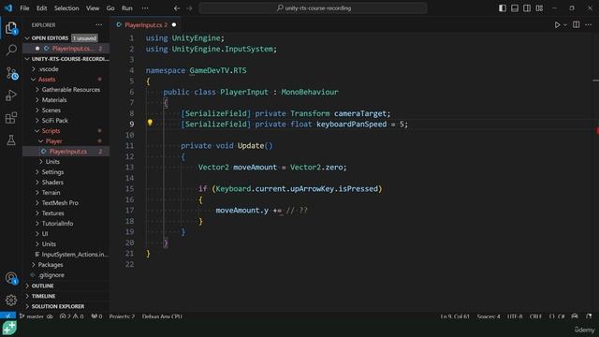Click the command center search box

(313, 8)
